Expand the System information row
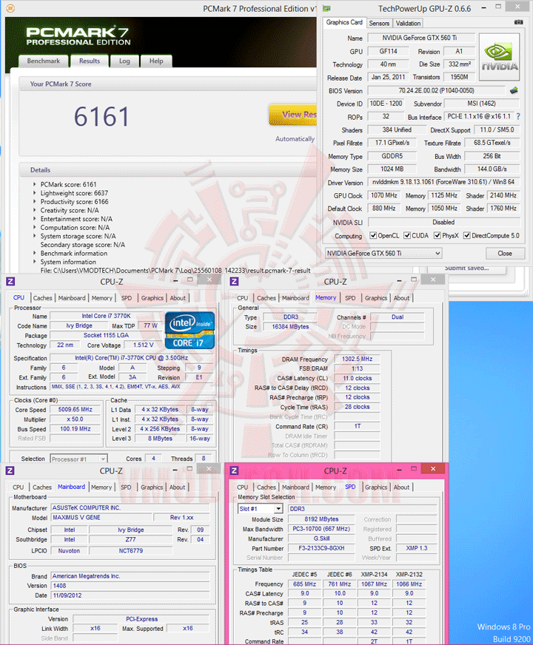The image size is (533, 645). [x=35, y=262]
